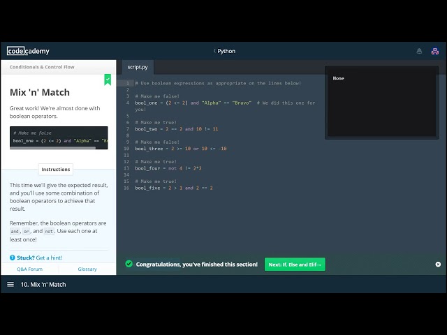
Task: Click the Conditionals & Control Flow header
Action: pos(42,67)
